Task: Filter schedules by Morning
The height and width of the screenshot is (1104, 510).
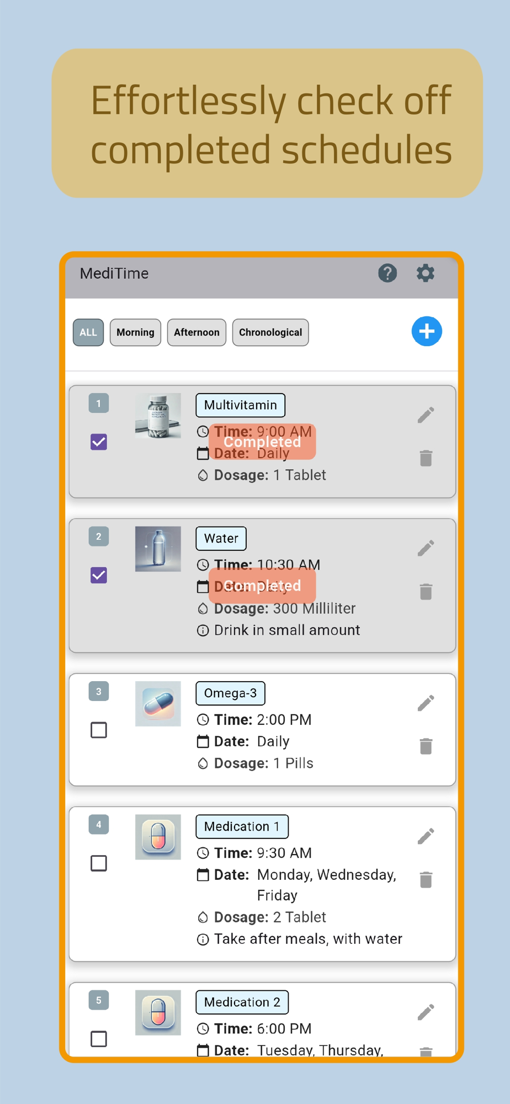Action: 135,332
